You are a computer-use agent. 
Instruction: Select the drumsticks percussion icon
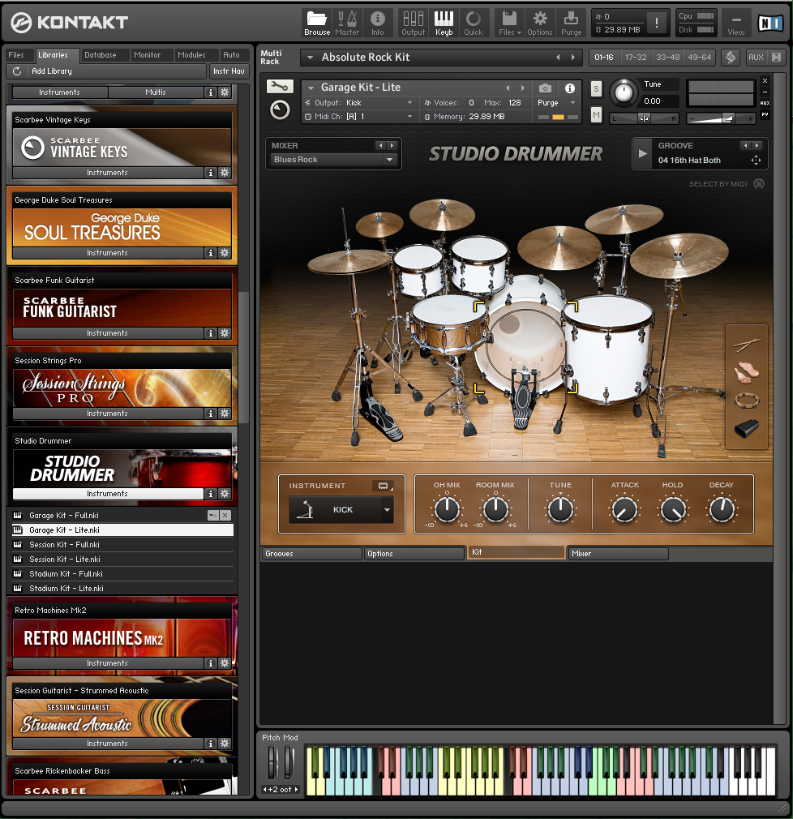tap(747, 344)
